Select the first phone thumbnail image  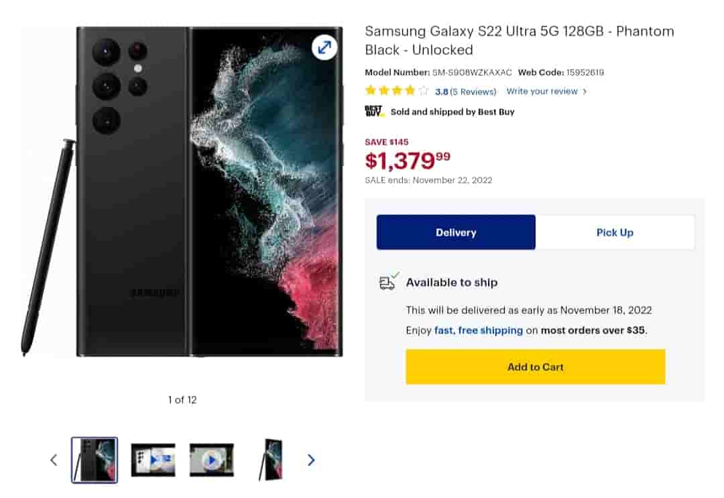95,460
